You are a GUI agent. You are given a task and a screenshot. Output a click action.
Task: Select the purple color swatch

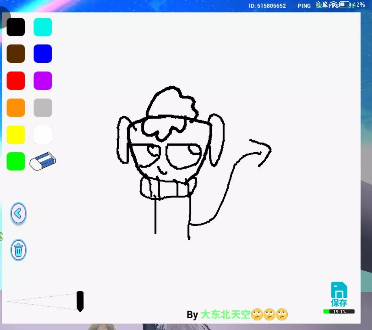click(x=43, y=81)
